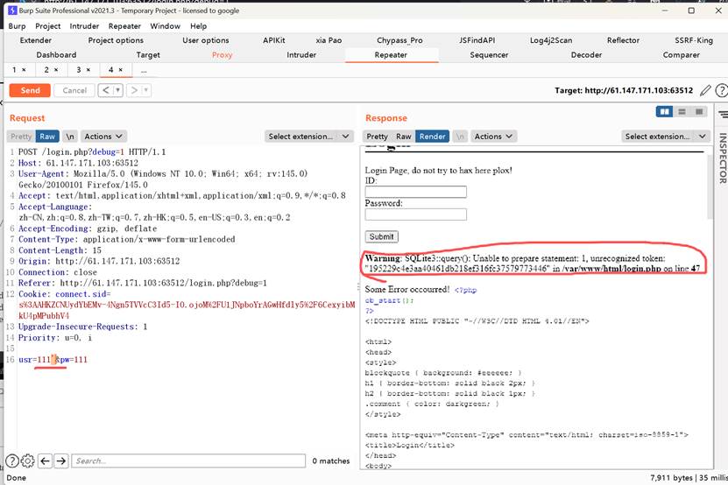The width and height of the screenshot is (728, 485).
Task: Switch to the Dashboard tab
Action: (x=56, y=55)
